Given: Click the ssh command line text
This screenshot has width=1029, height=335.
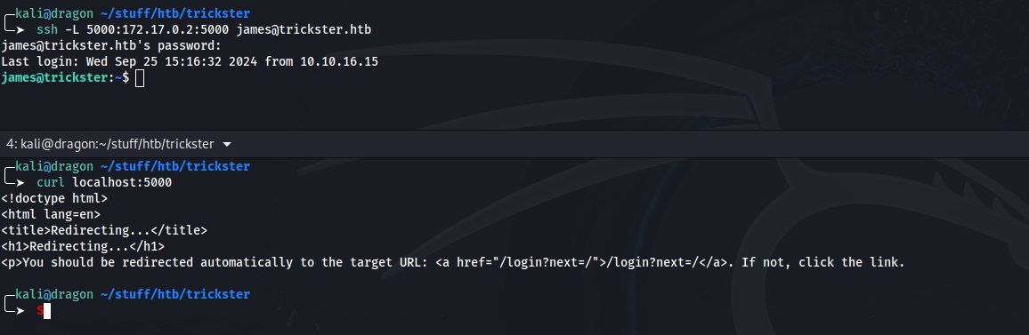Looking at the screenshot, I should tap(208, 30).
